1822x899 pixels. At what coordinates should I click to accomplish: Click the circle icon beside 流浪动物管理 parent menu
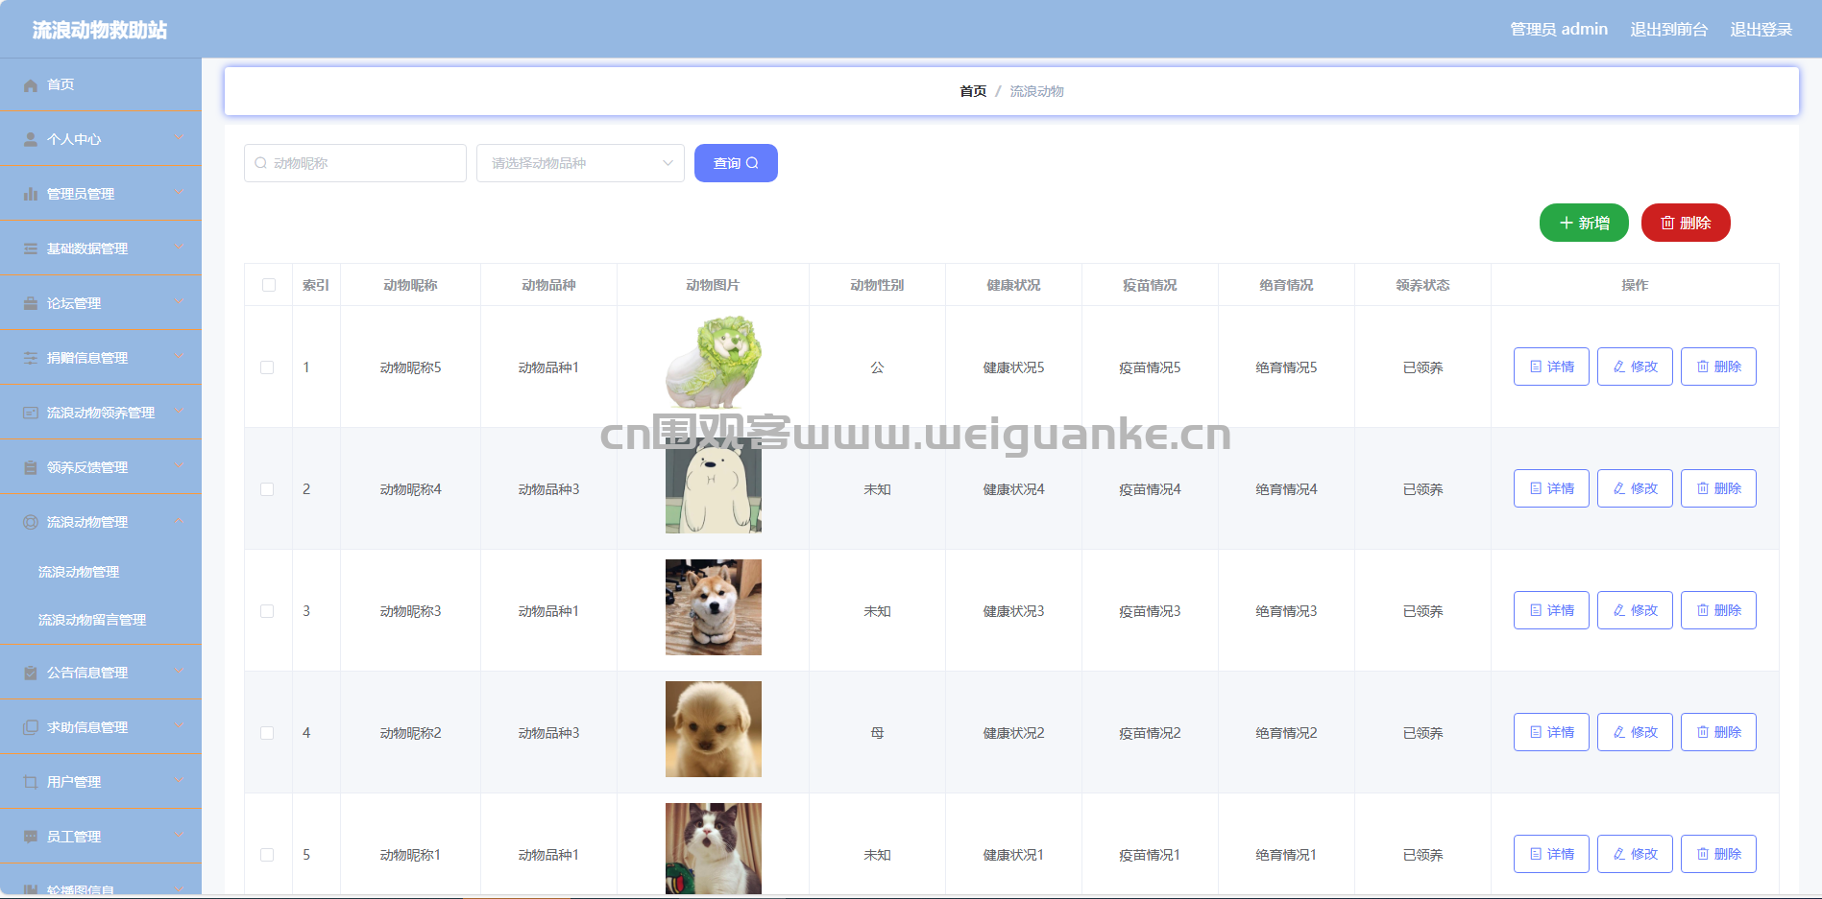(x=31, y=523)
